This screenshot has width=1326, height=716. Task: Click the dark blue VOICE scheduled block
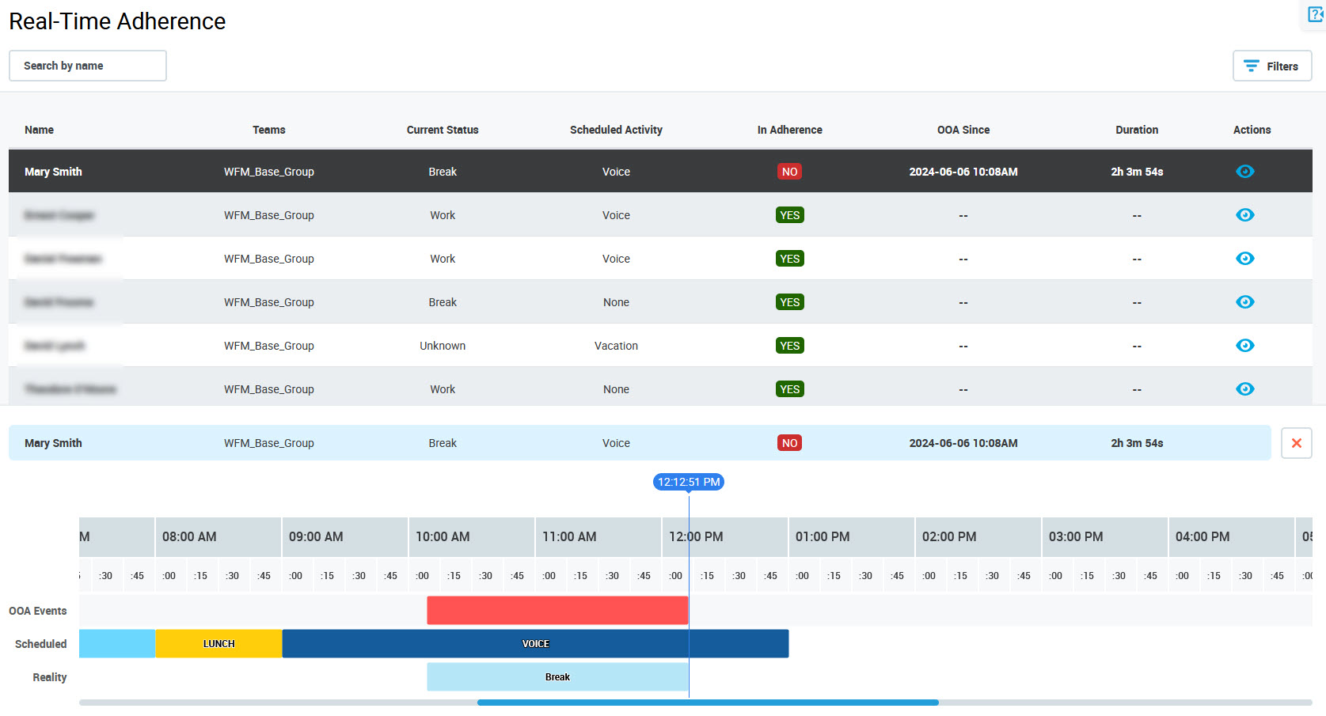(x=535, y=644)
